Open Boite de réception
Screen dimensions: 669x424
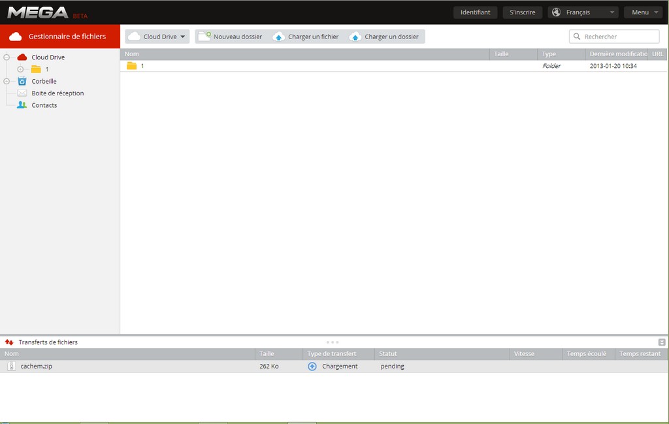57,93
